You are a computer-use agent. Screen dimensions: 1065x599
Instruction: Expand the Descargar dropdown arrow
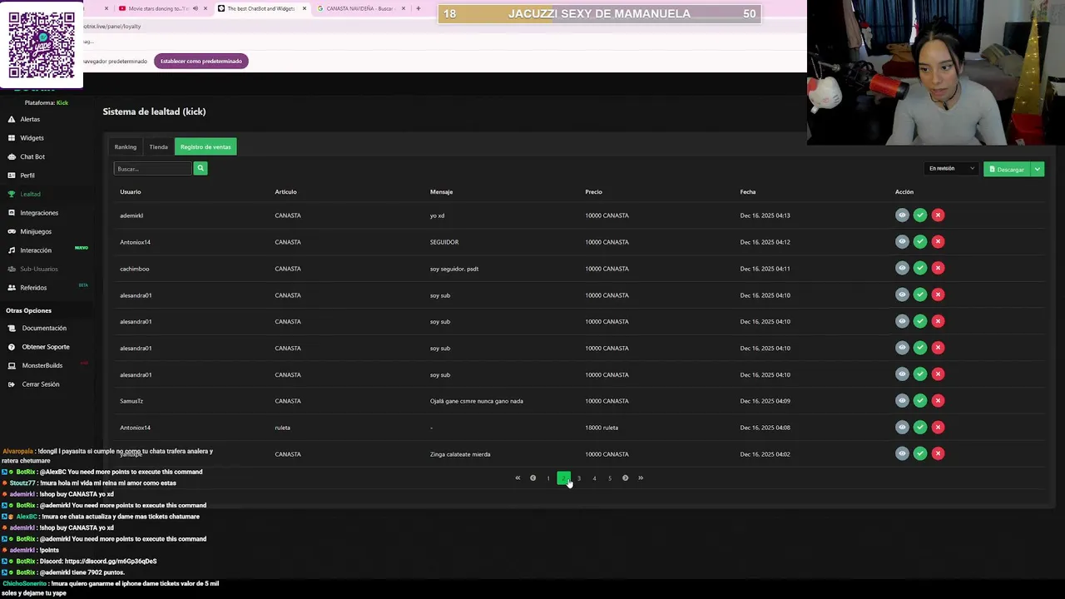[x=1038, y=169]
